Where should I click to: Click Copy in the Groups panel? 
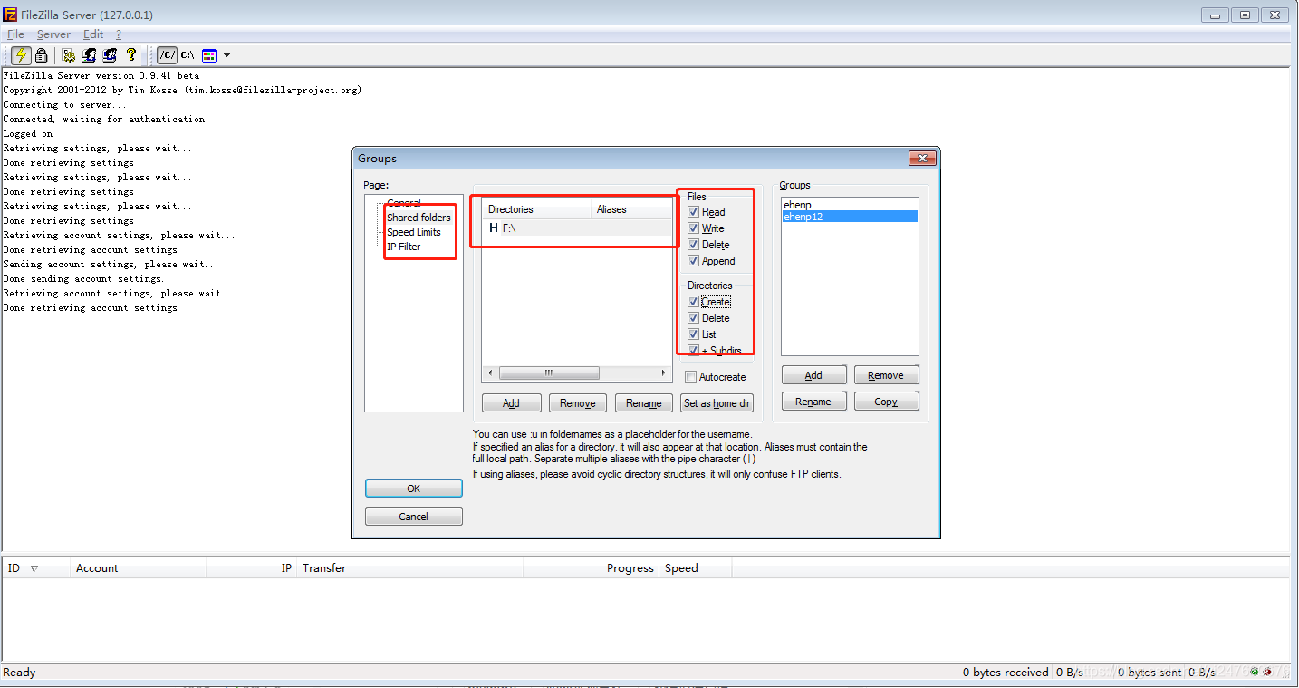pyautogui.click(x=886, y=402)
